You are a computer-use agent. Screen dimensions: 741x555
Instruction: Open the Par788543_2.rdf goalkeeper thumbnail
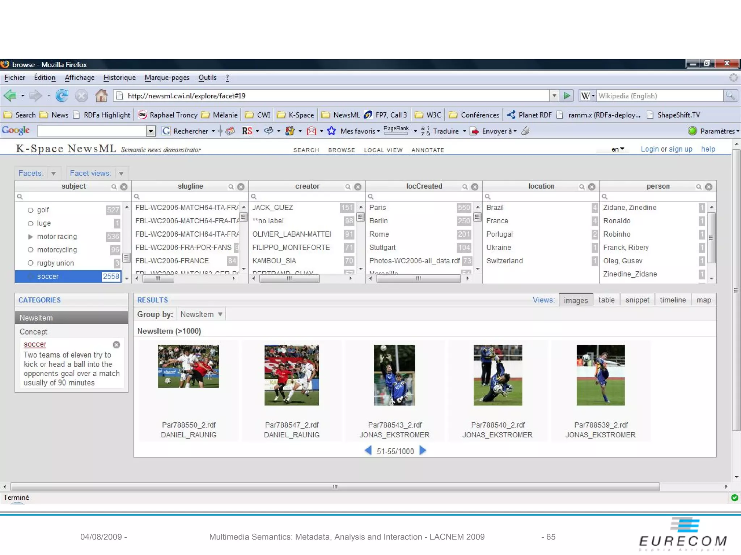click(x=394, y=375)
